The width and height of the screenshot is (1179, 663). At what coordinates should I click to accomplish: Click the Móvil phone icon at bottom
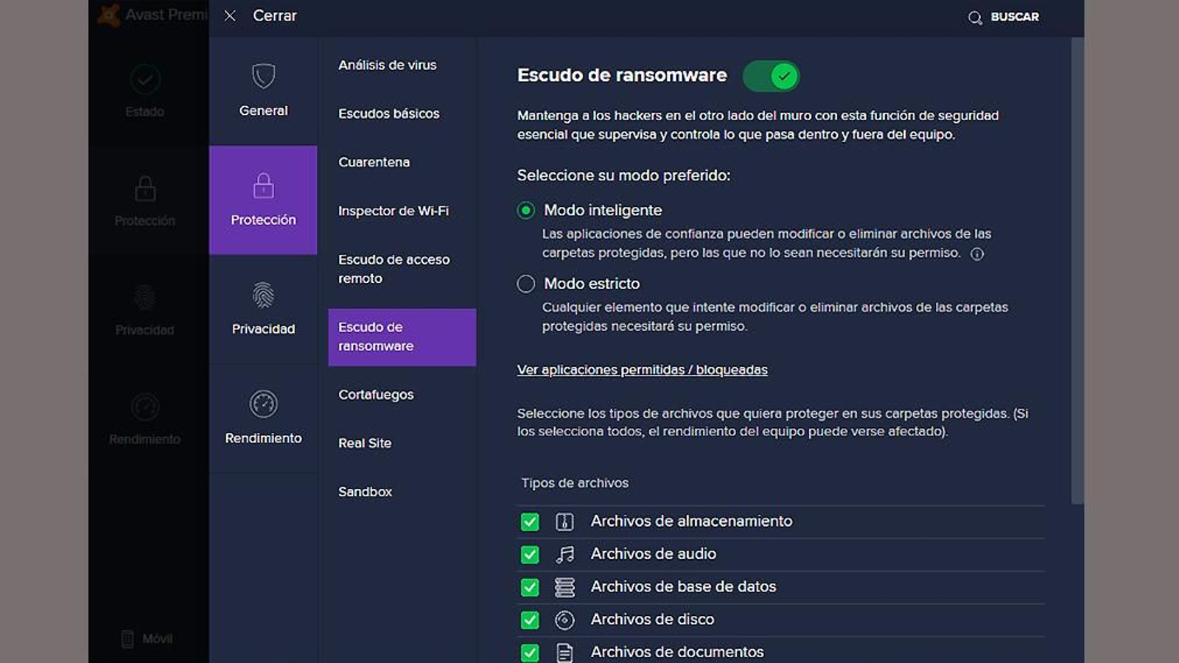(127, 638)
